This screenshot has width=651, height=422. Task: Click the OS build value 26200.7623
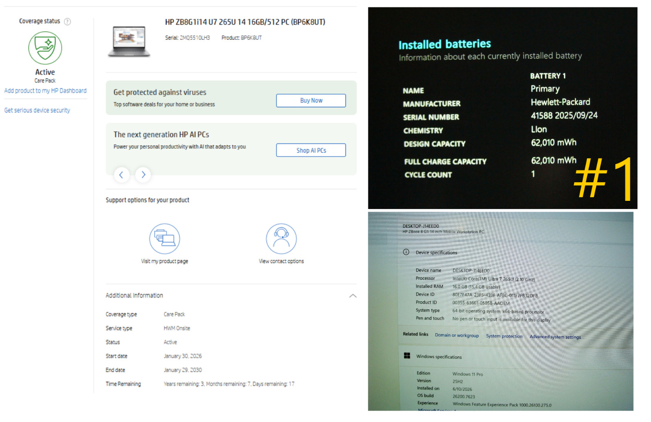[x=464, y=396]
